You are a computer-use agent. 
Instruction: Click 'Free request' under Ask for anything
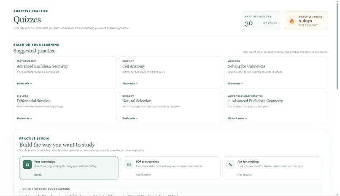(x=244, y=175)
